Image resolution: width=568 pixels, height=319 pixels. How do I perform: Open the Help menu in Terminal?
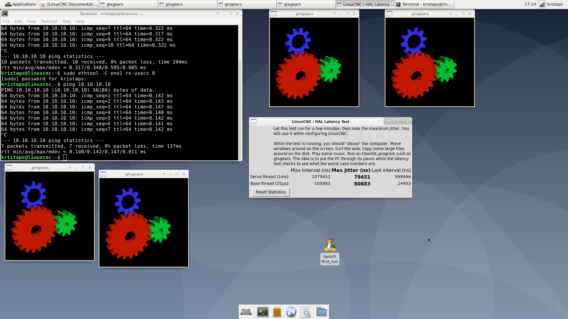pos(80,21)
